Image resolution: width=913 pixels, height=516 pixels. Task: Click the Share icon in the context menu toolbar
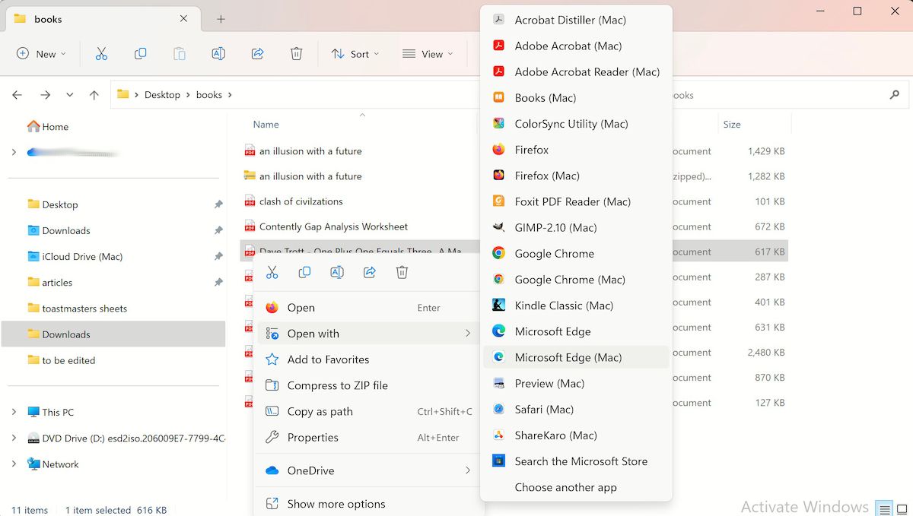tap(370, 272)
